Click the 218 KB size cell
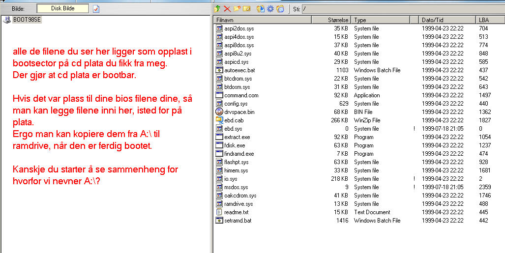Viewport: 505px width, 253px height. [339, 179]
